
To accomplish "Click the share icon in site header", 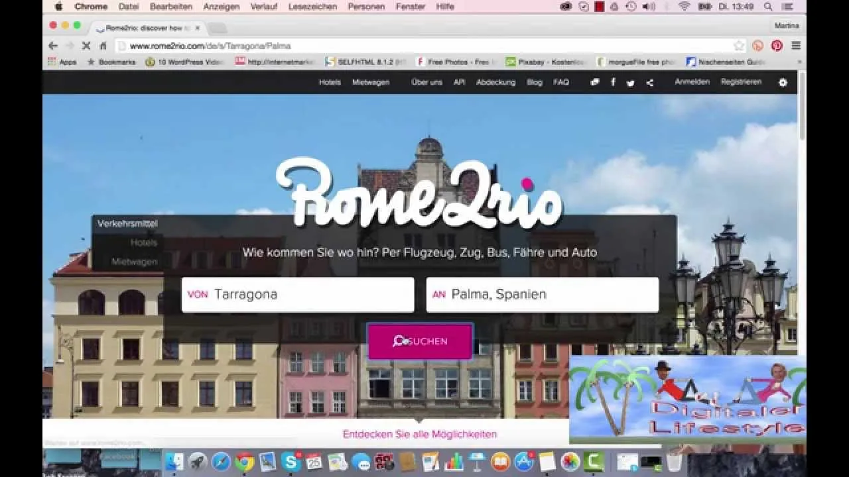I will 649,83.
